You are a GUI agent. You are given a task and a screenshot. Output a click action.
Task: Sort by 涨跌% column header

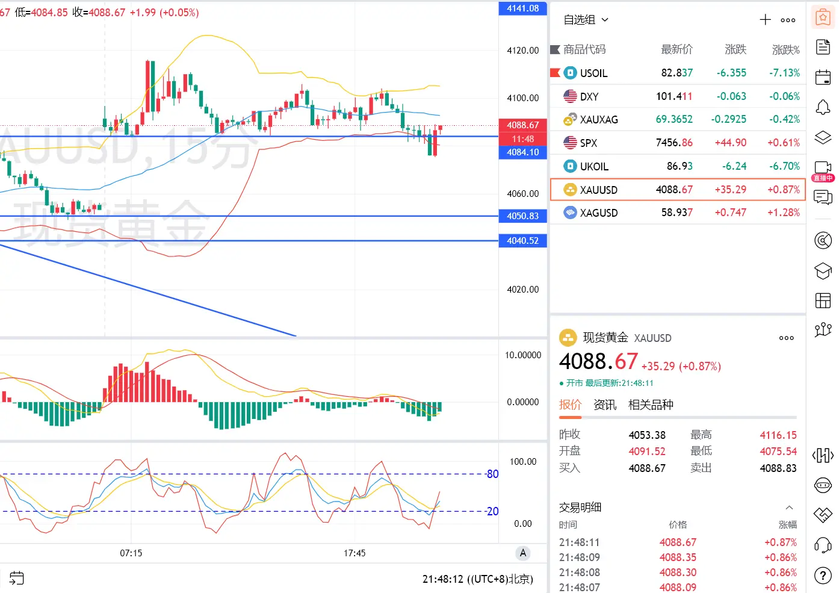786,49
